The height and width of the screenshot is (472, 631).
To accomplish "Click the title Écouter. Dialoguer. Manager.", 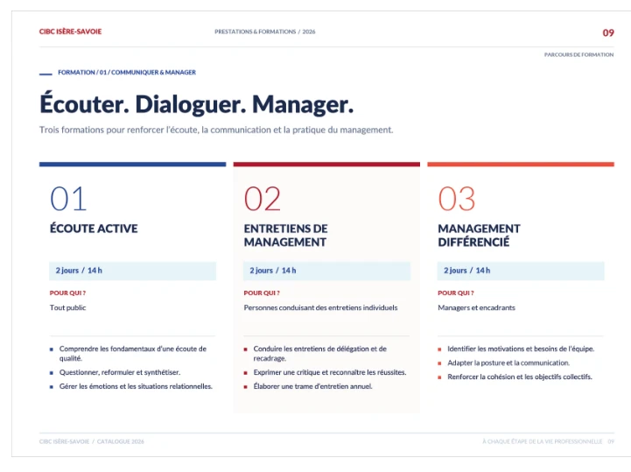I will (x=196, y=104).
